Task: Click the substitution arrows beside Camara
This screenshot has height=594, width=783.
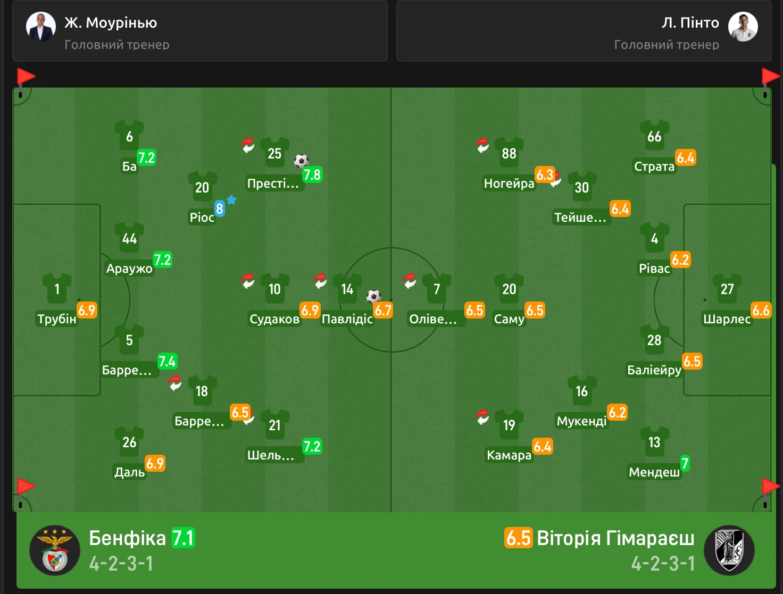Action: (x=482, y=416)
